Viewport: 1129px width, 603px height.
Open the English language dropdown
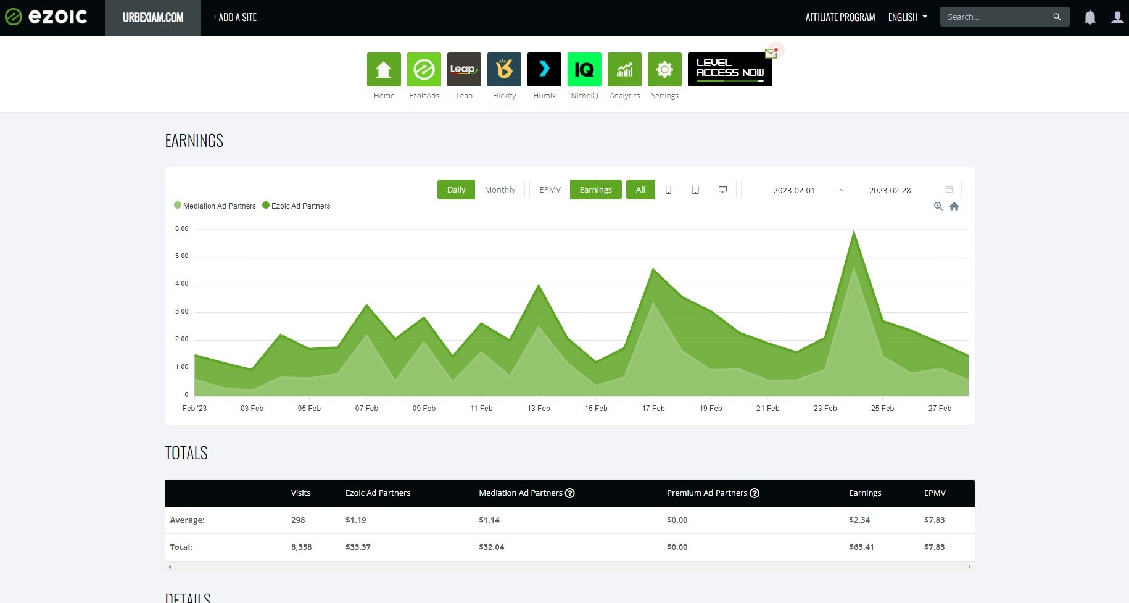(x=908, y=17)
